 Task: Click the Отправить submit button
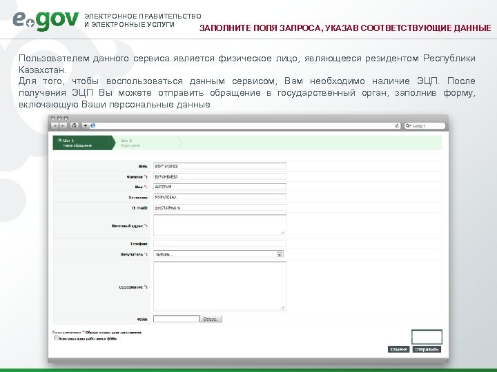(427, 349)
